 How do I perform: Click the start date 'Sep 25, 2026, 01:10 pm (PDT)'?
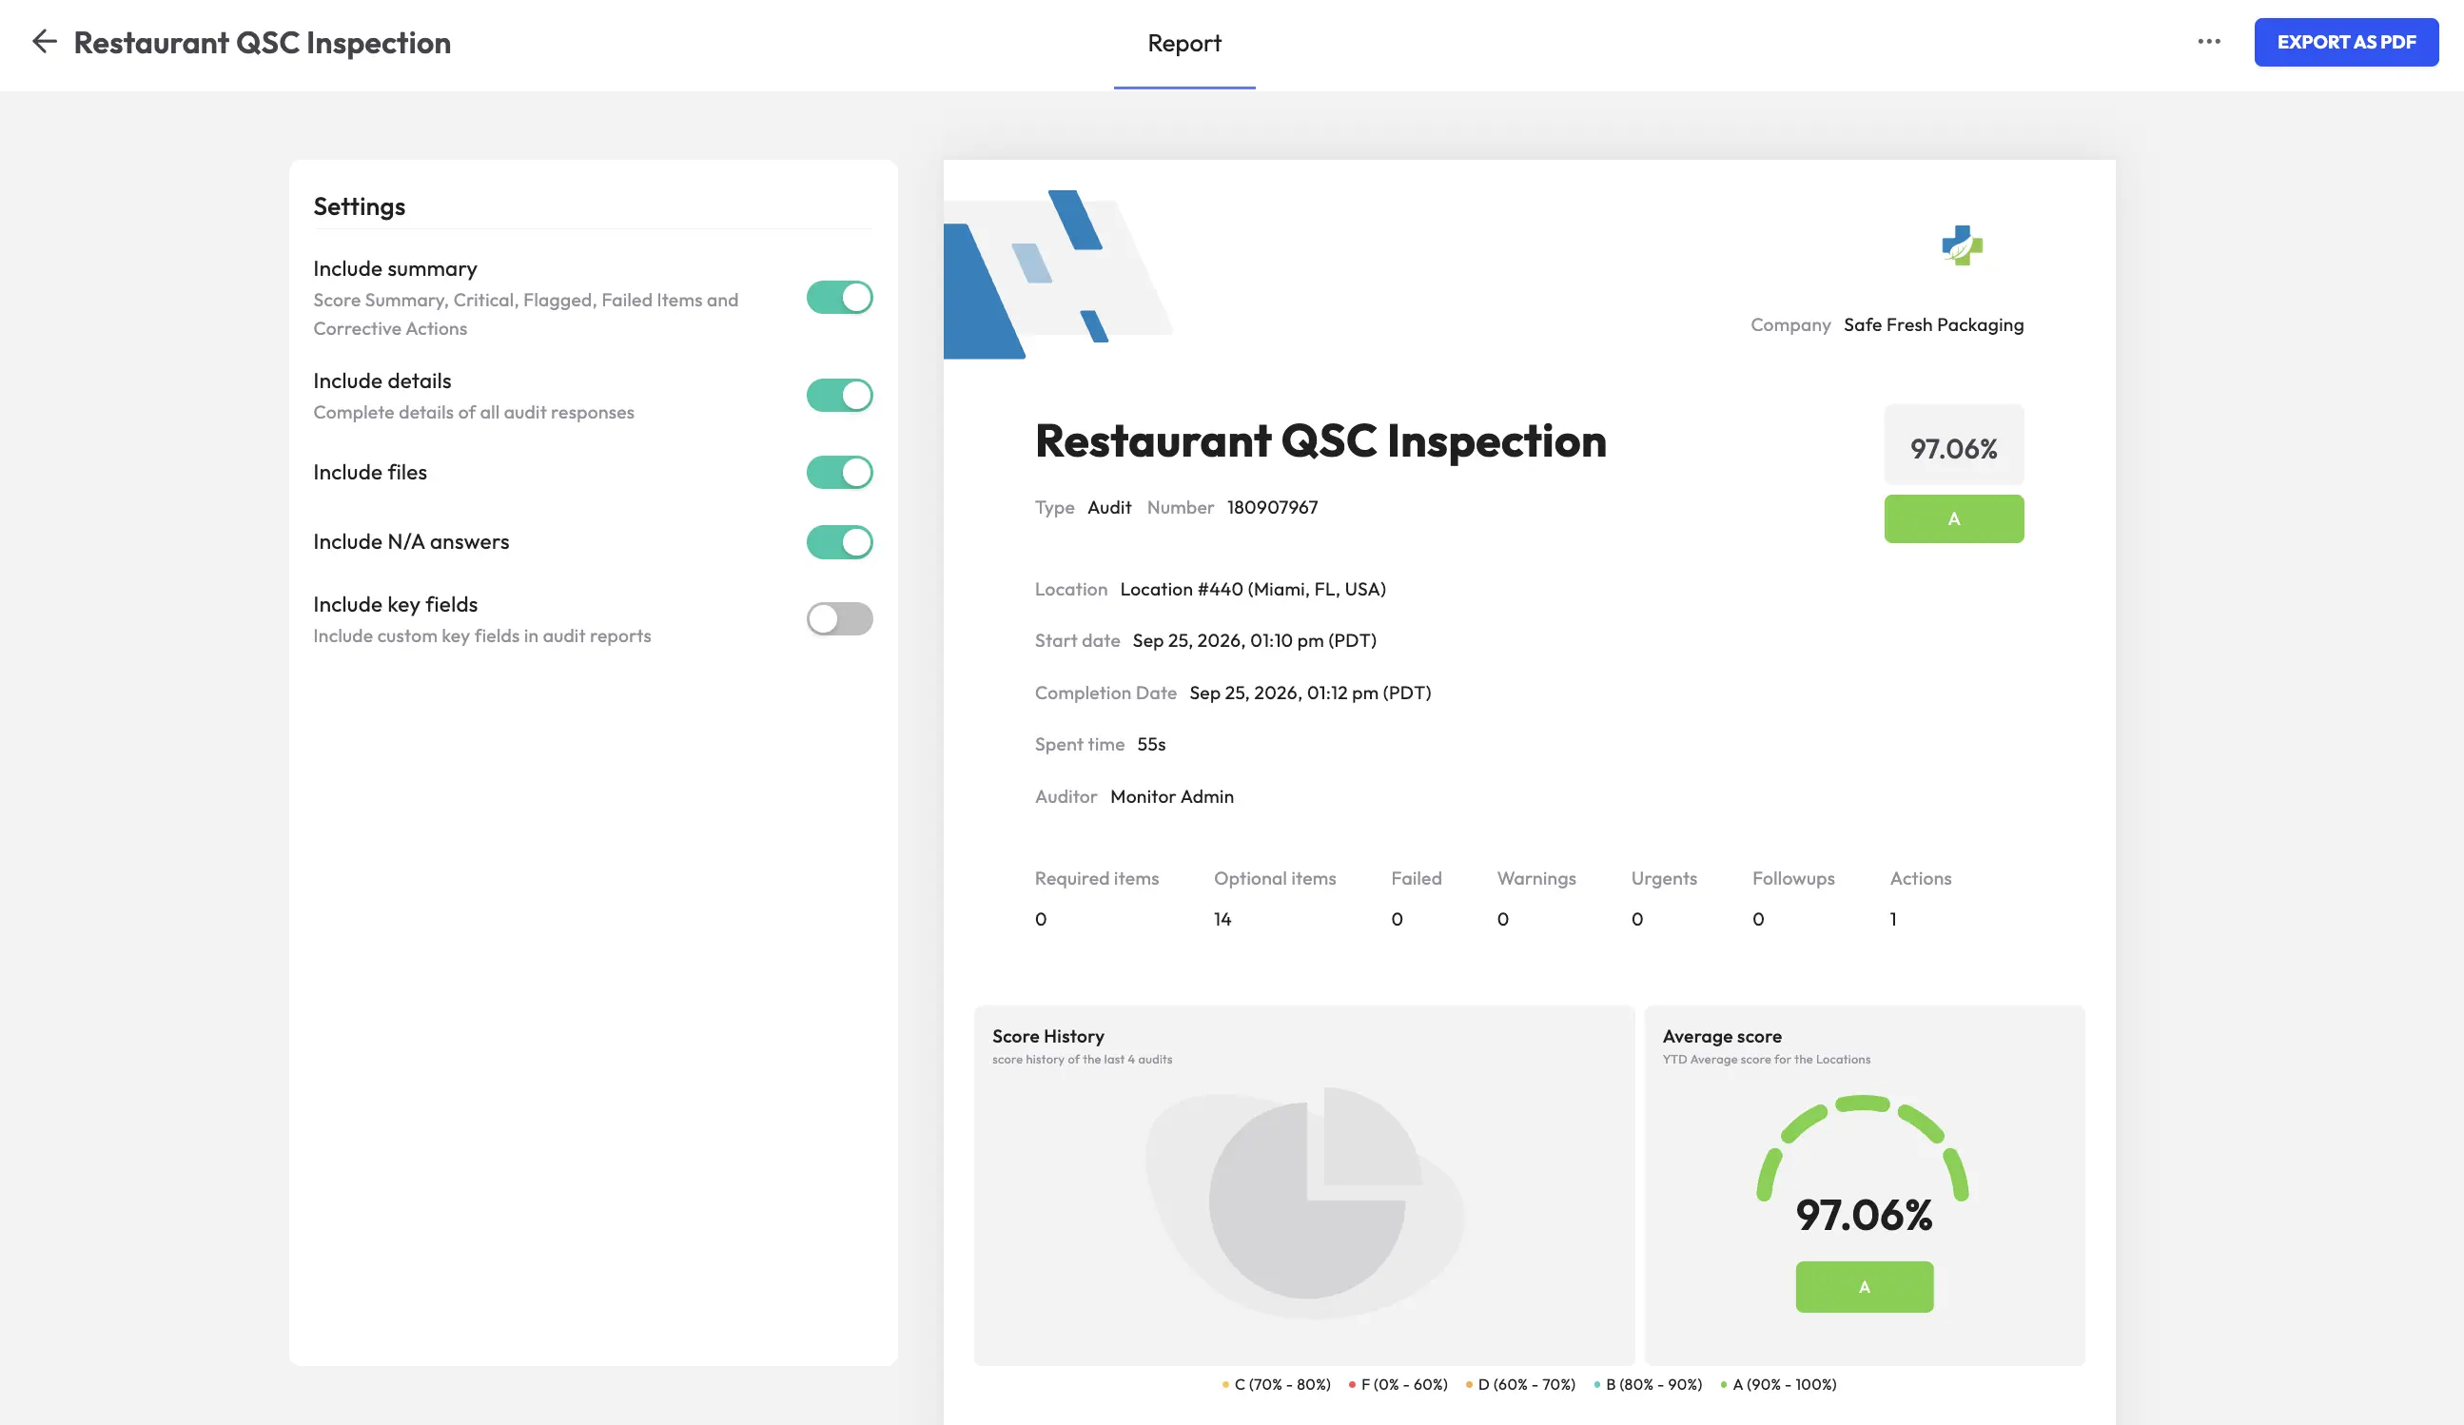1255,641
